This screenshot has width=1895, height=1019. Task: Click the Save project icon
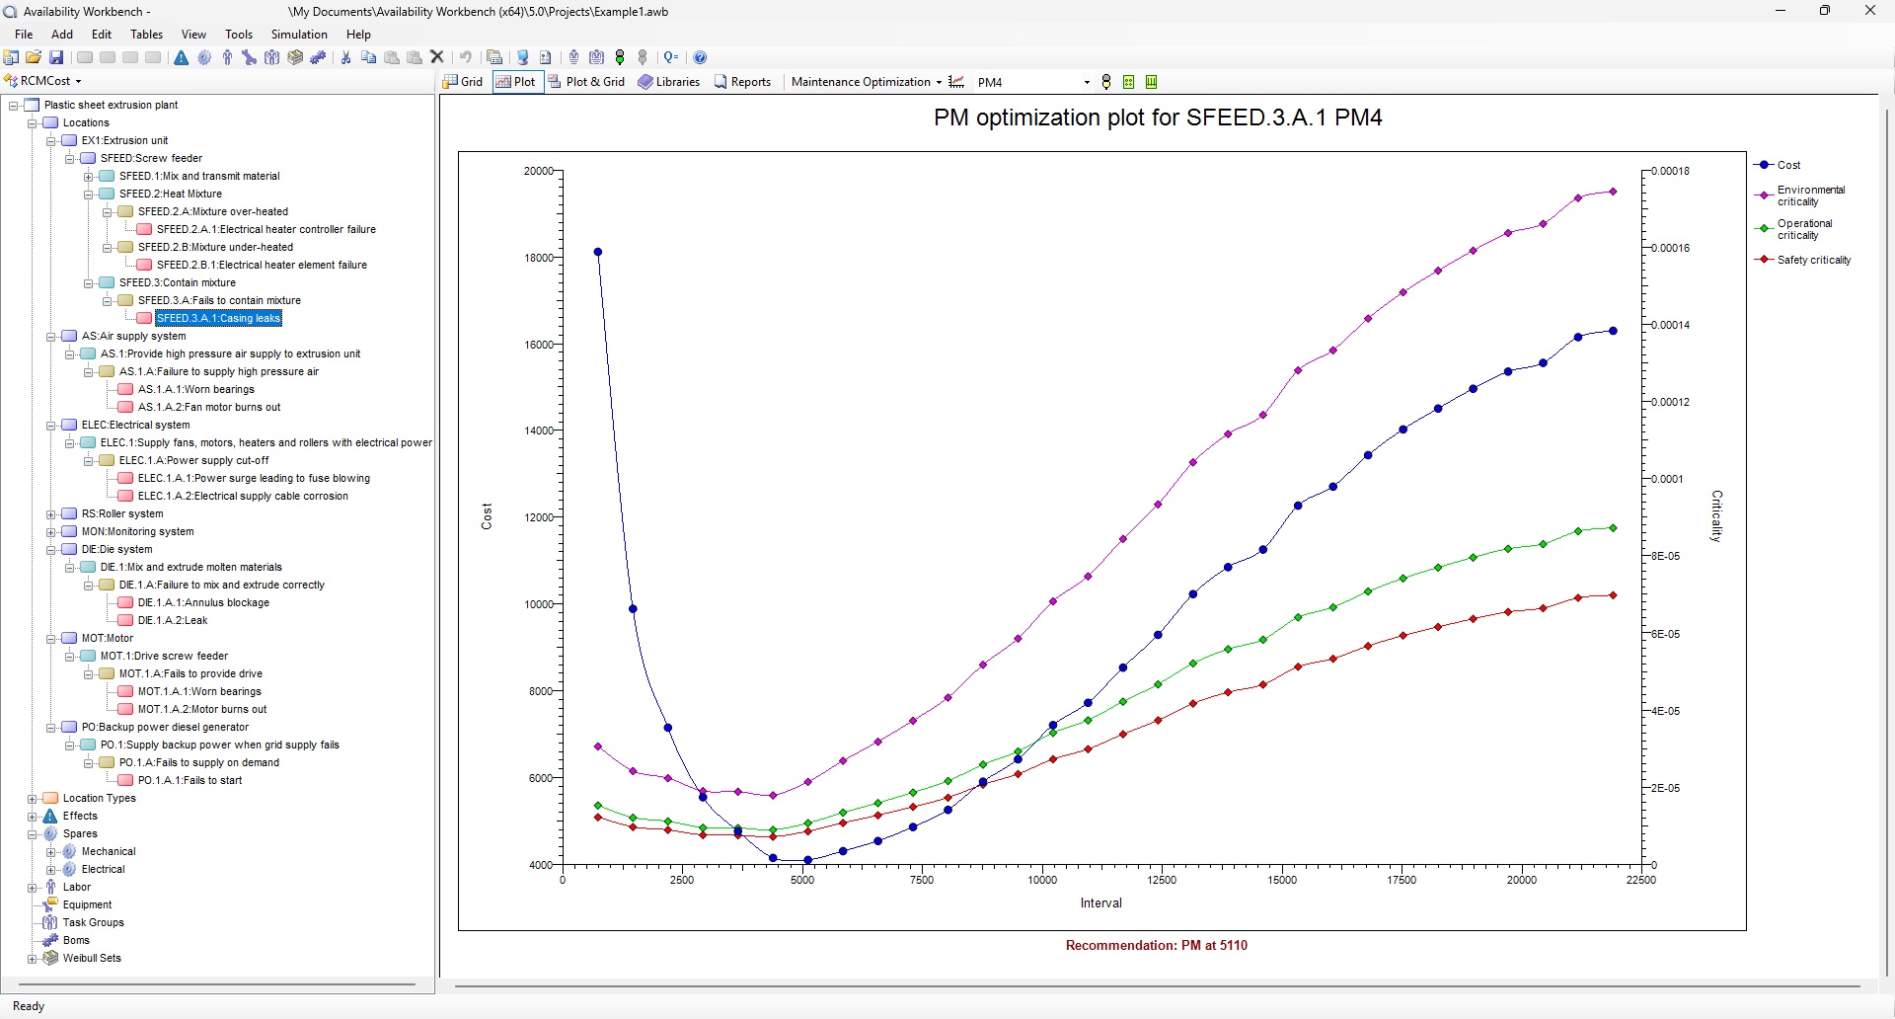pyautogui.click(x=56, y=57)
